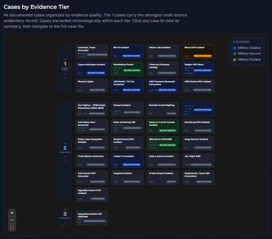
Task: Click the orange Military Nuclear legend swatch
Action: click(235, 60)
